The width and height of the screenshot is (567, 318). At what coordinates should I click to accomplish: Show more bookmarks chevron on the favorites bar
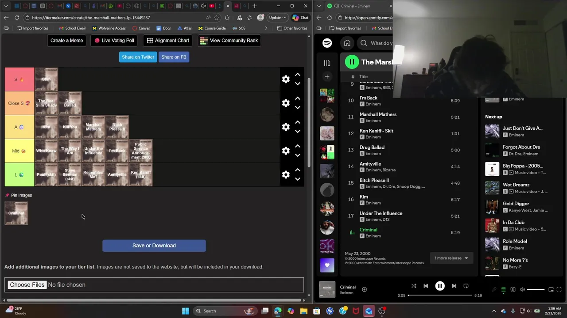pyautogui.click(x=266, y=28)
